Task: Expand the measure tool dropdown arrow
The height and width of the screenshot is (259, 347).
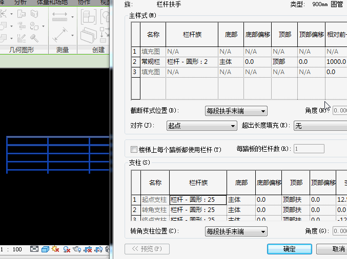Action: coord(72,17)
